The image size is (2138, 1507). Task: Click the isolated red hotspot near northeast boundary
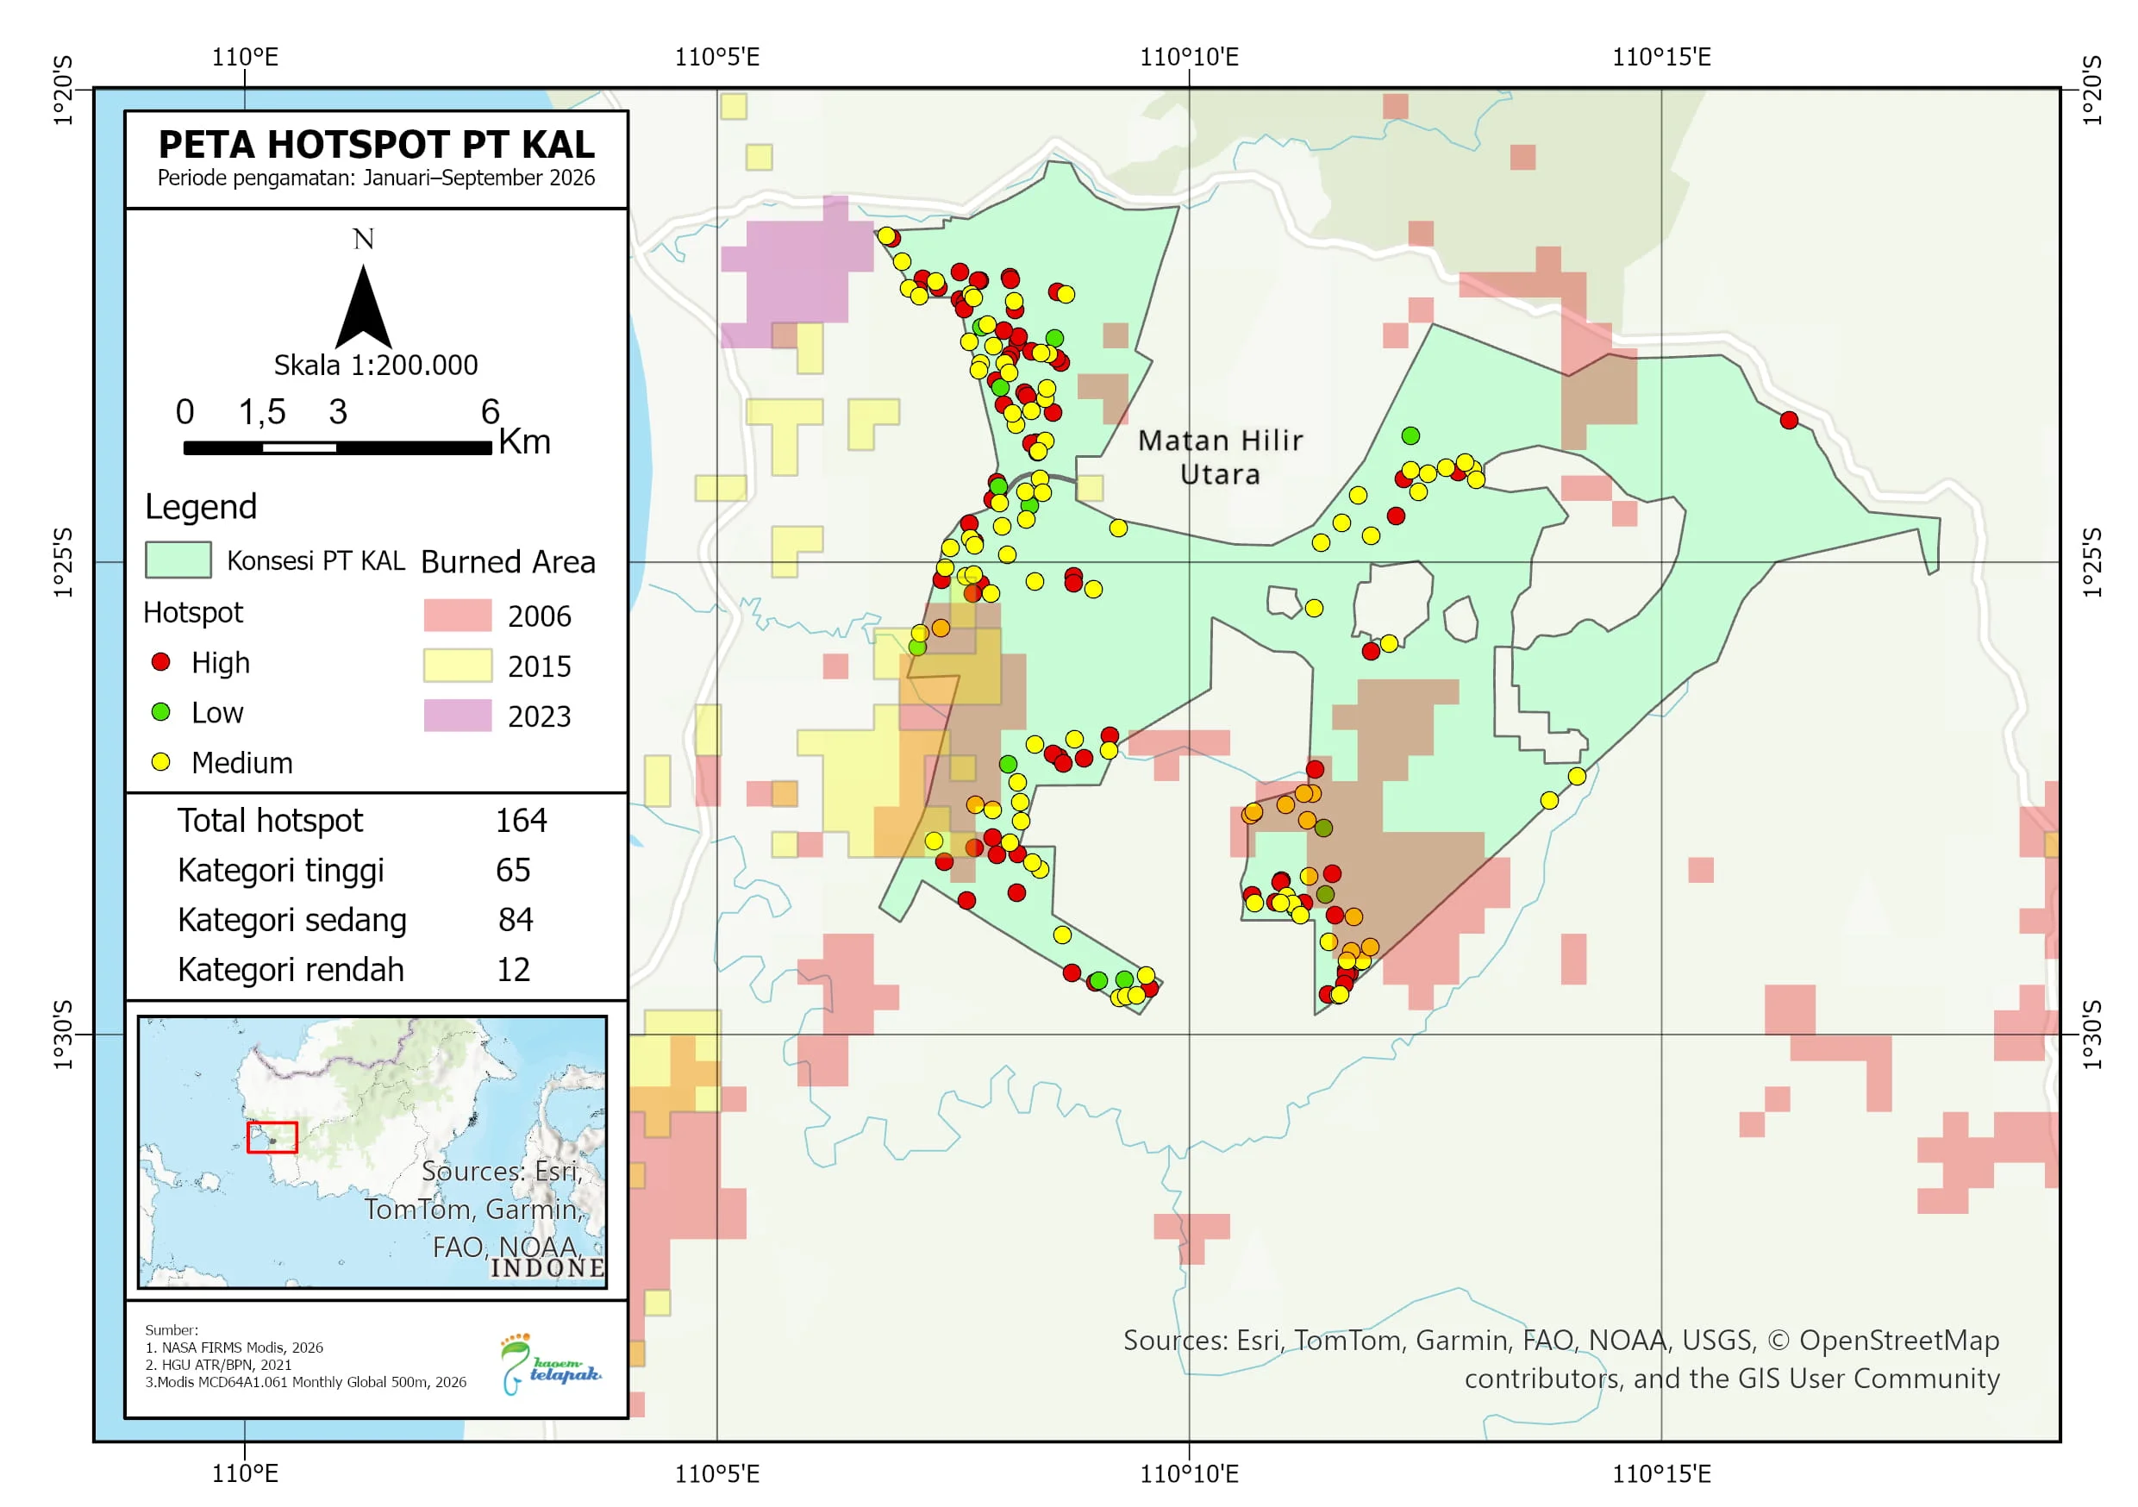[1790, 421]
